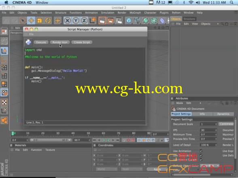Open the MoGraph menu
The image size is (238, 178).
click(x=135, y=13)
